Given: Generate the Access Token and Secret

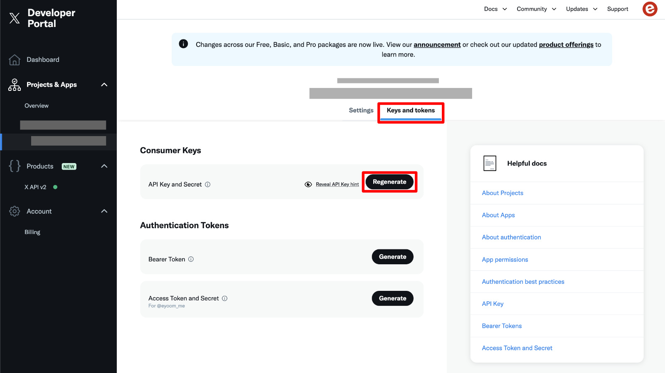Looking at the screenshot, I should [x=392, y=298].
